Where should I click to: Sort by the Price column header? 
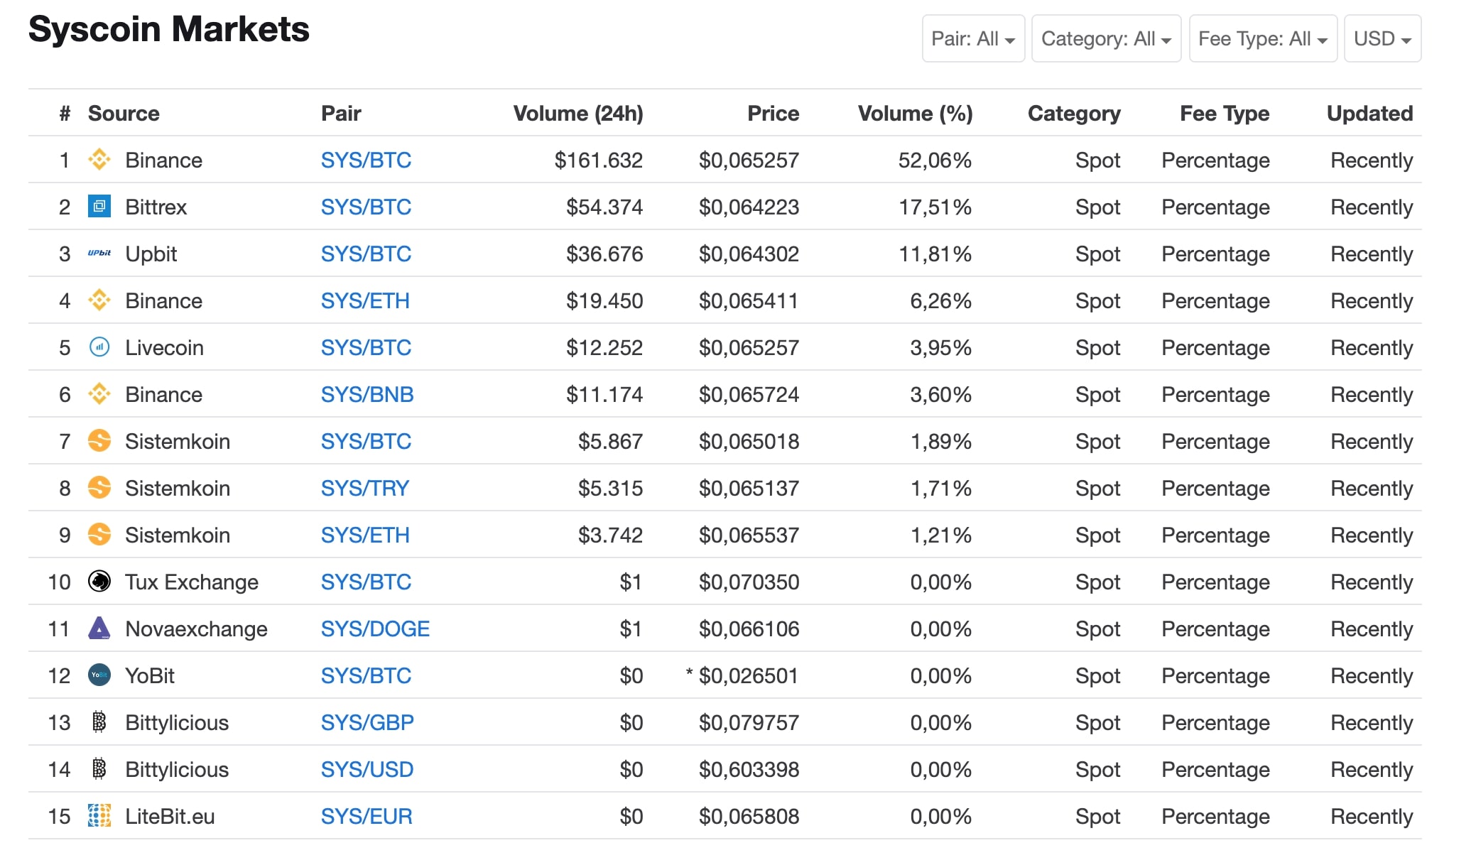coord(773,114)
